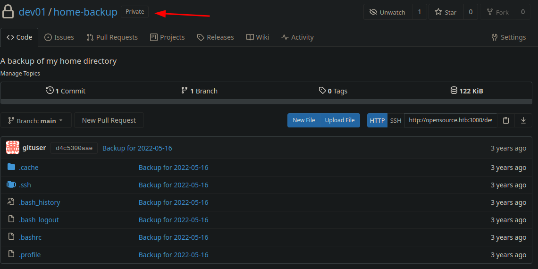Image resolution: width=538 pixels, height=269 pixels.
Task: Click the .cache folder icon
Action: coord(11,167)
